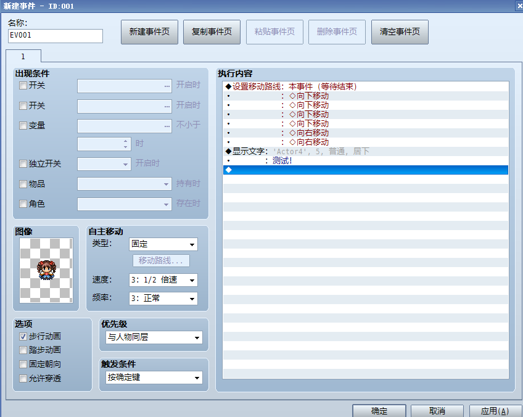
Task: Click the 取消 button
Action: pos(437,411)
